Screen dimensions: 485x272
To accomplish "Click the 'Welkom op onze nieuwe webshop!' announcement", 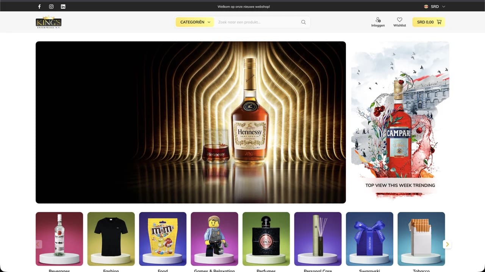I will (x=244, y=6).
